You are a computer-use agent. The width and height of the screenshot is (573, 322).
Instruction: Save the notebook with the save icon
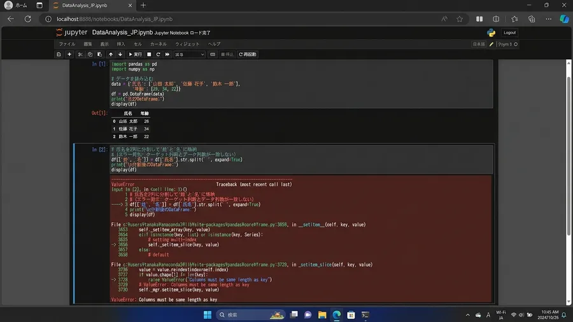(x=59, y=54)
